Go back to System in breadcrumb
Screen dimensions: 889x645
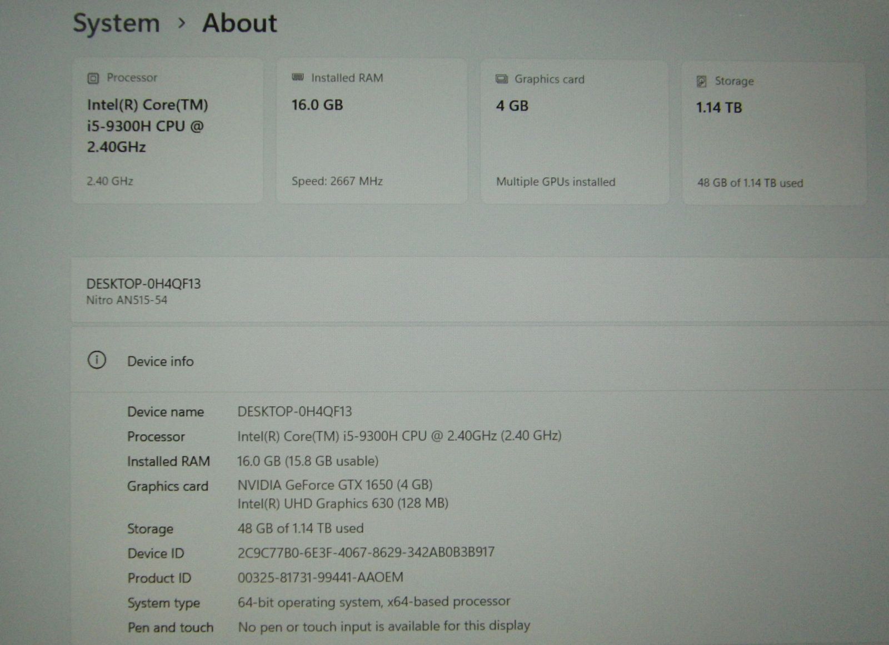116,24
